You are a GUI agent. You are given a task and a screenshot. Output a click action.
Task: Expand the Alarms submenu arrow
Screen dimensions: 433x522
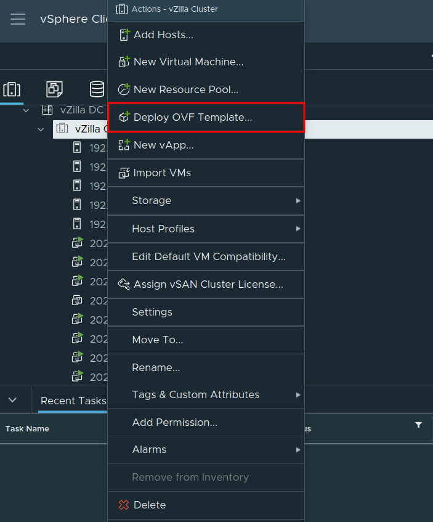click(x=298, y=450)
